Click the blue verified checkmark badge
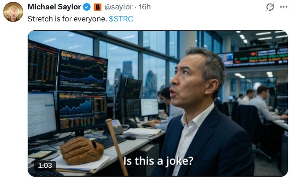 click(87, 7)
